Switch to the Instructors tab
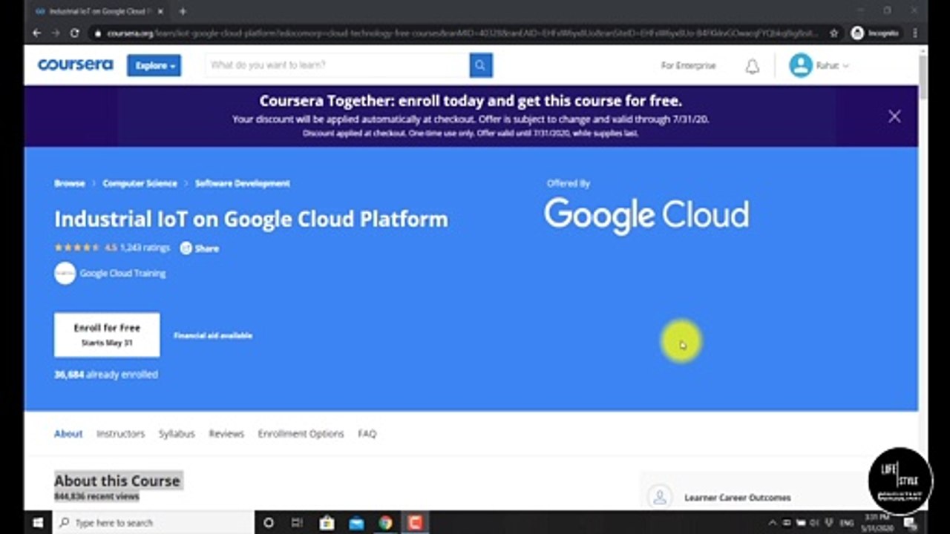 pos(120,434)
